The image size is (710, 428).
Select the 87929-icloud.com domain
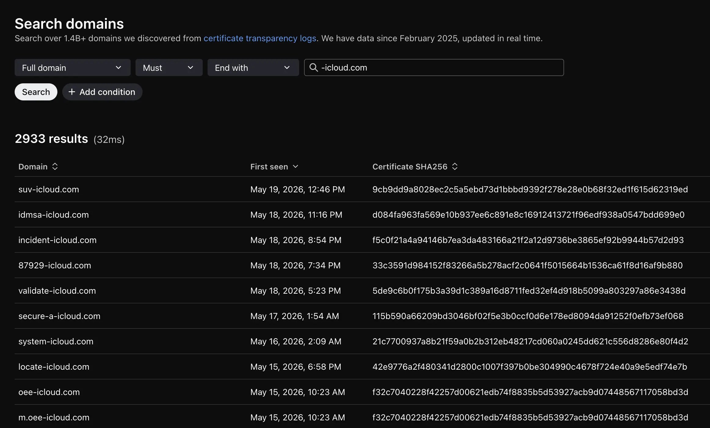click(x=55, y=265)
